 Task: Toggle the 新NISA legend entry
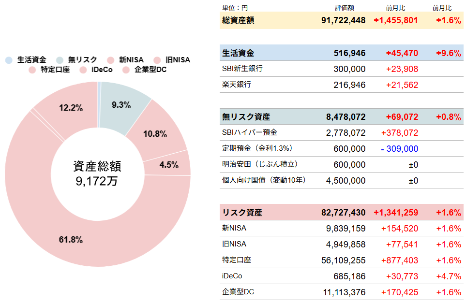click(x=128, y=60)
